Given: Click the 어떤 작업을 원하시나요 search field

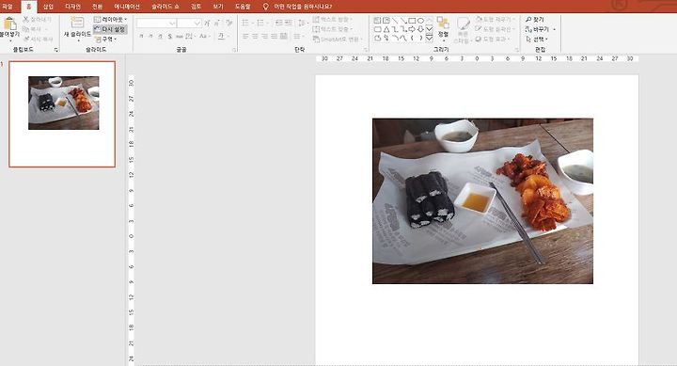Looking at the screenshot, I should [x=303, y=7].
